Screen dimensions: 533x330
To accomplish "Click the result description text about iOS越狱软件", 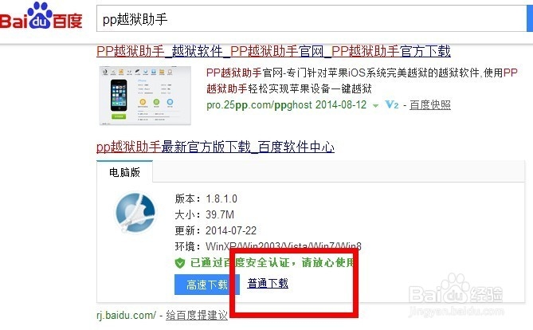I will coord(362,81).
